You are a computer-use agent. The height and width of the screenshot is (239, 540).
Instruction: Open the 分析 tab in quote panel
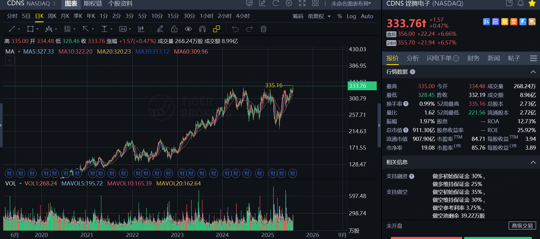coord(413,58)
